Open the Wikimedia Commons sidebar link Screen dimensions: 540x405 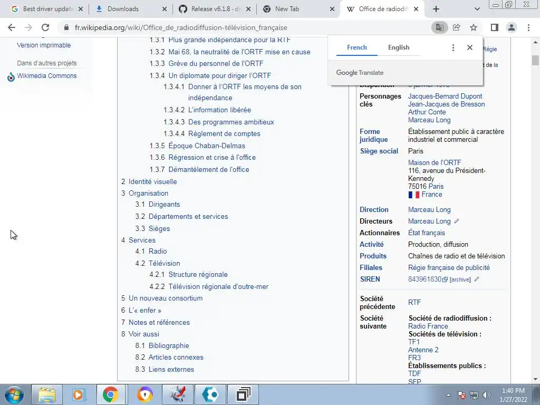[x=47, y=76]
